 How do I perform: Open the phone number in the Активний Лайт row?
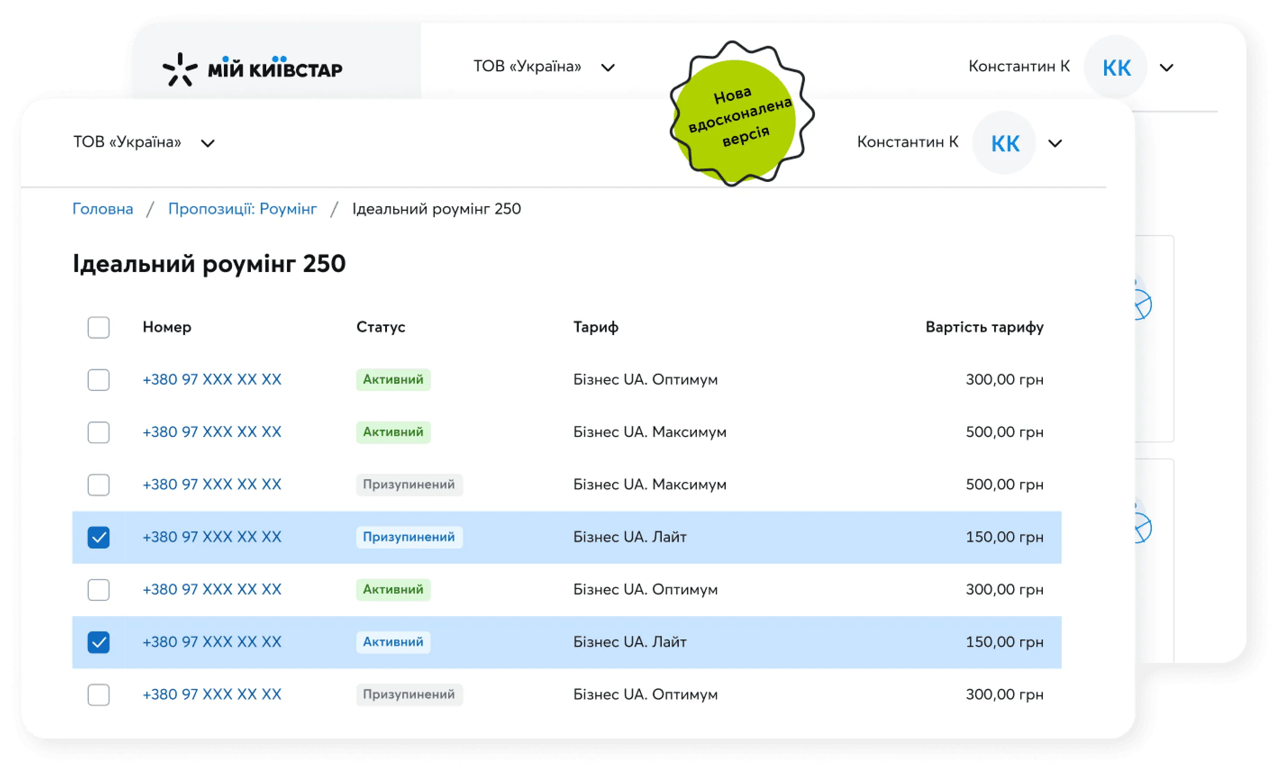[212, 642]
